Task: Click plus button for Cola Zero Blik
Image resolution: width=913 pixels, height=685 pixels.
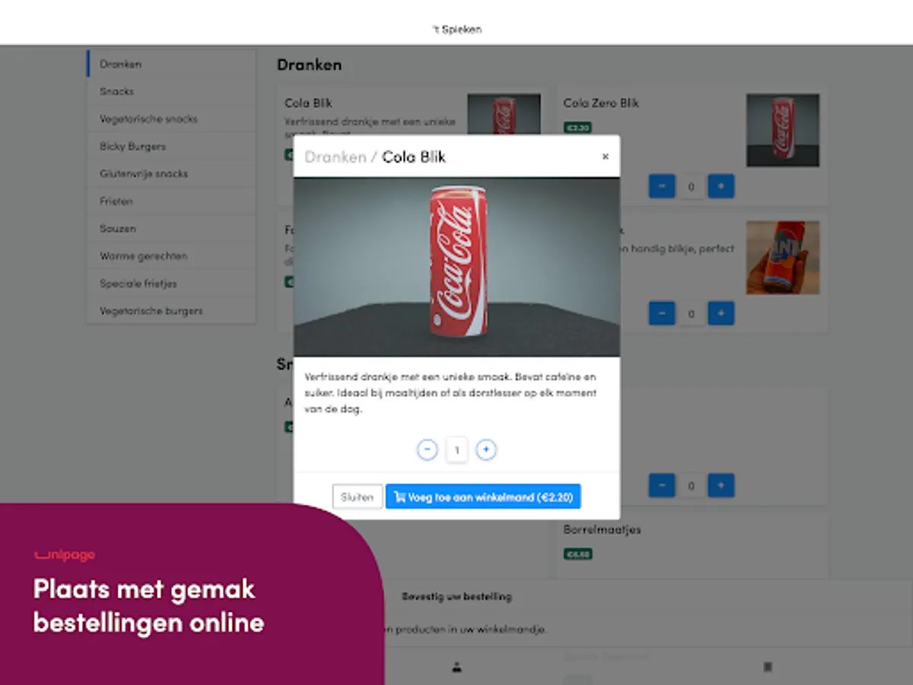Action: point(721,186)
